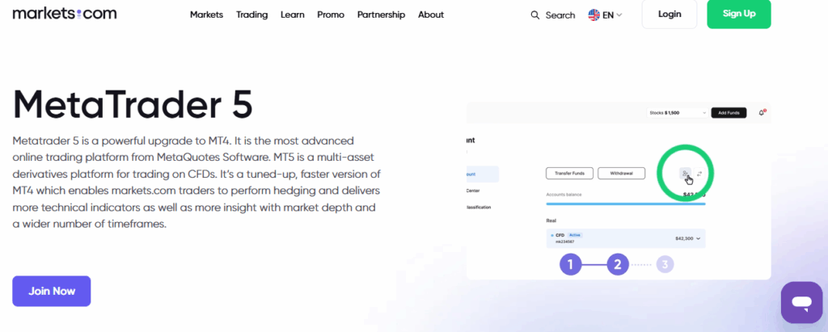
Task: Click the Login button
Action: pos(670,14)
